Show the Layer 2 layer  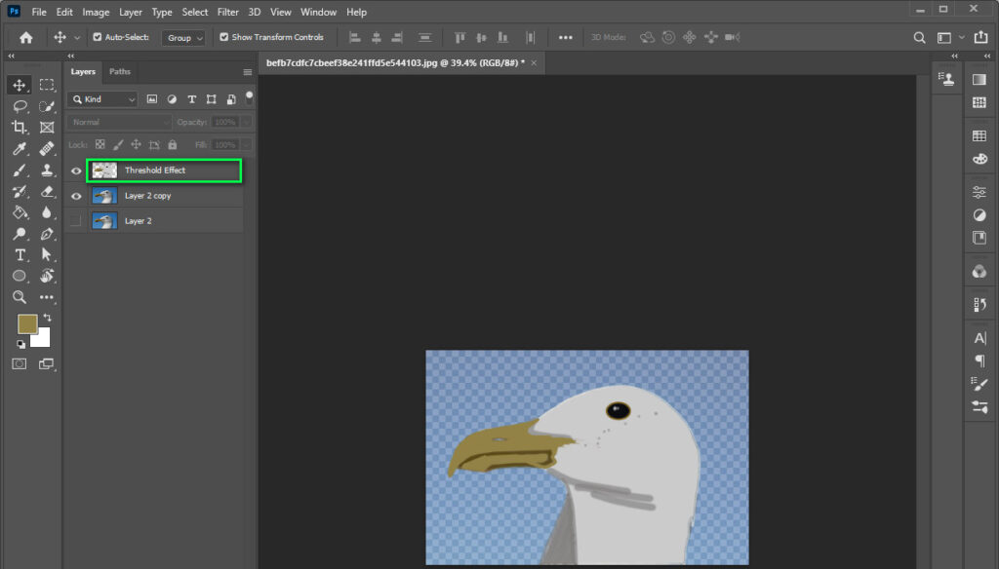pyautogui.click(x=76, y=220)
